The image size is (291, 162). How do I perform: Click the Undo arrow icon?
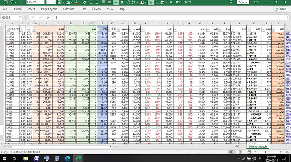12,2
